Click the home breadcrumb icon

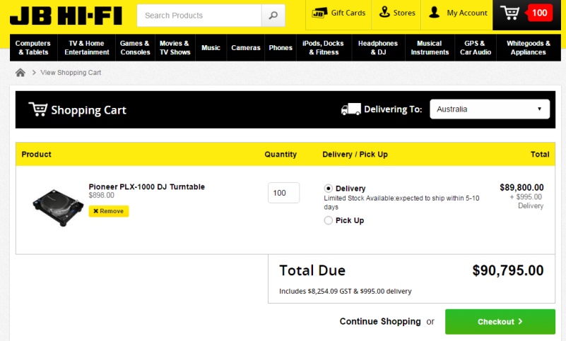[x=20, y=73]
